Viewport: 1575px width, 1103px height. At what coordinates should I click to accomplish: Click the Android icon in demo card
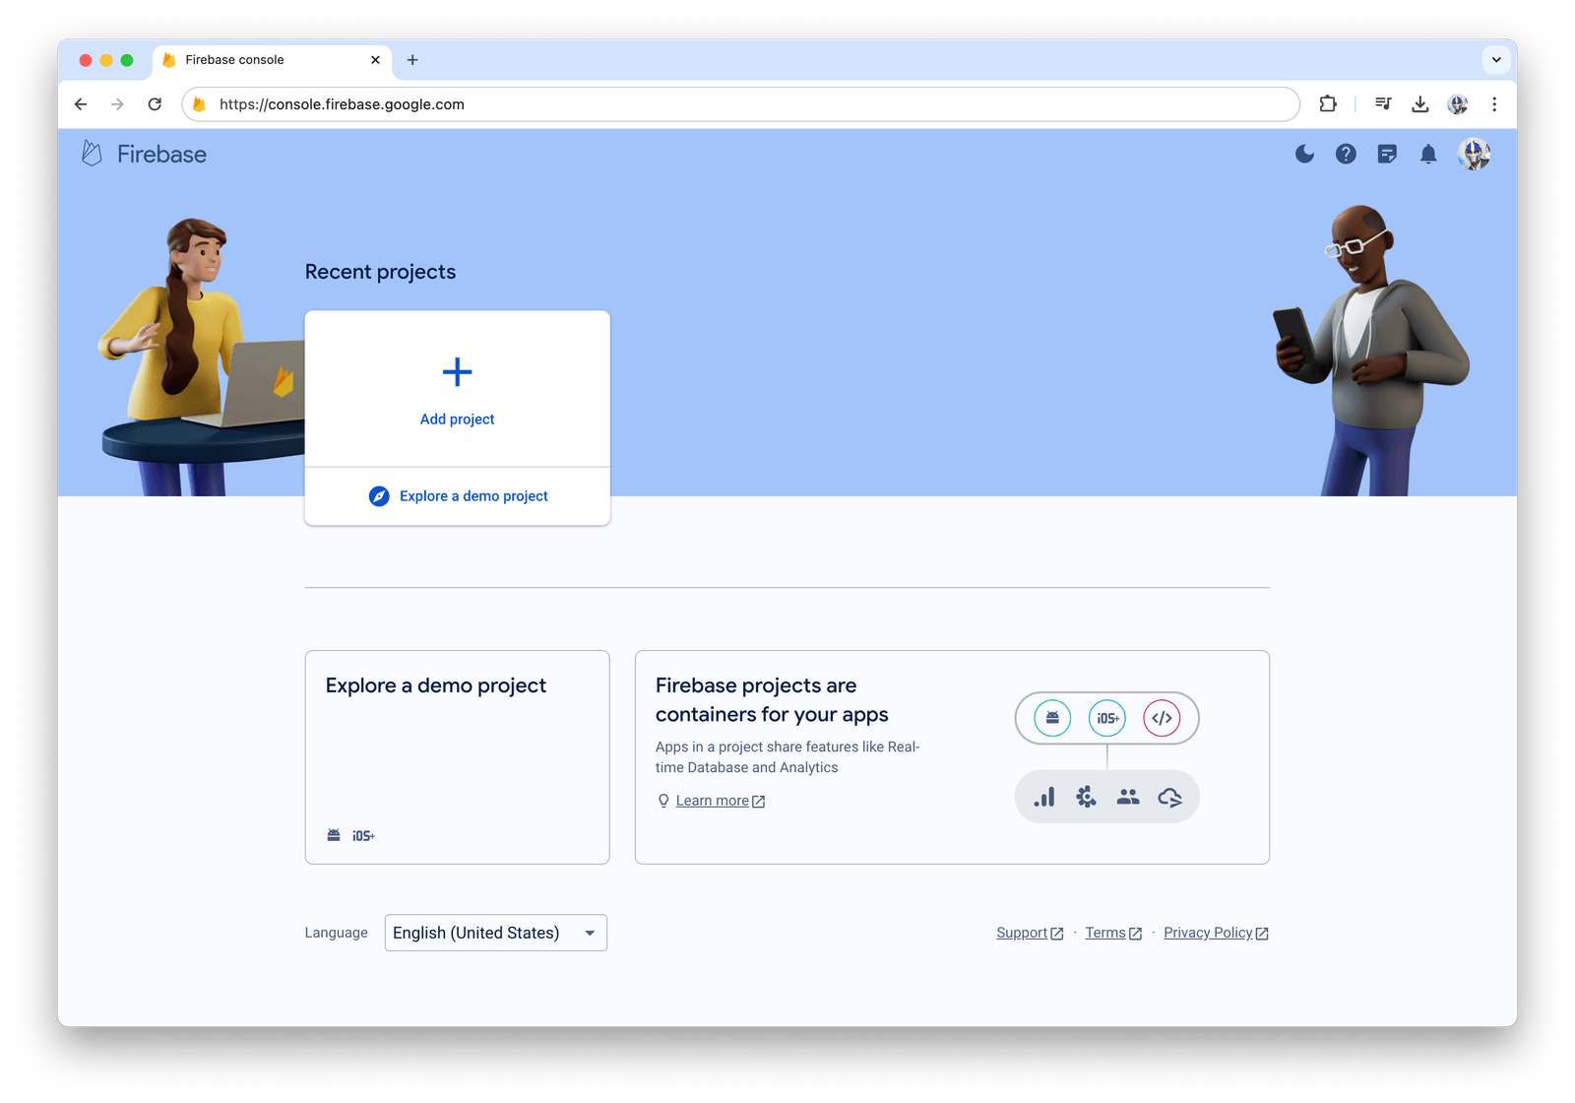334,835
